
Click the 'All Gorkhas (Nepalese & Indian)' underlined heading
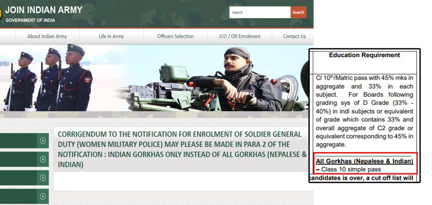364,161
